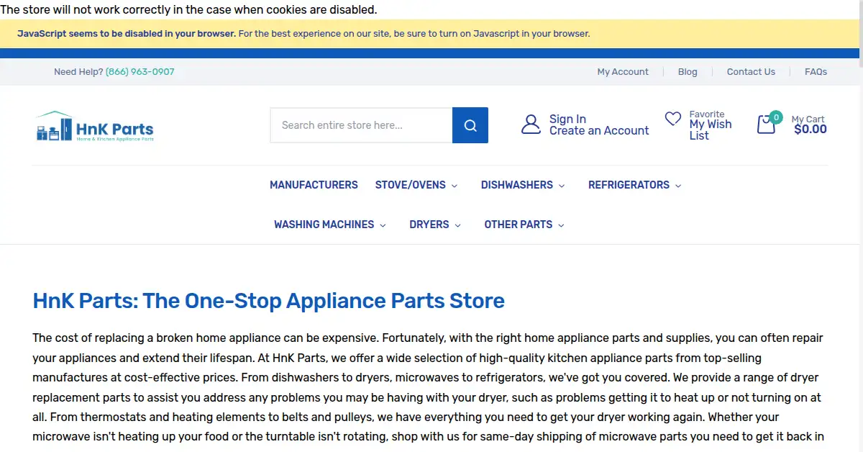
Task: Select Dishwashers in the navigation
Action: (x=517, y=185)
